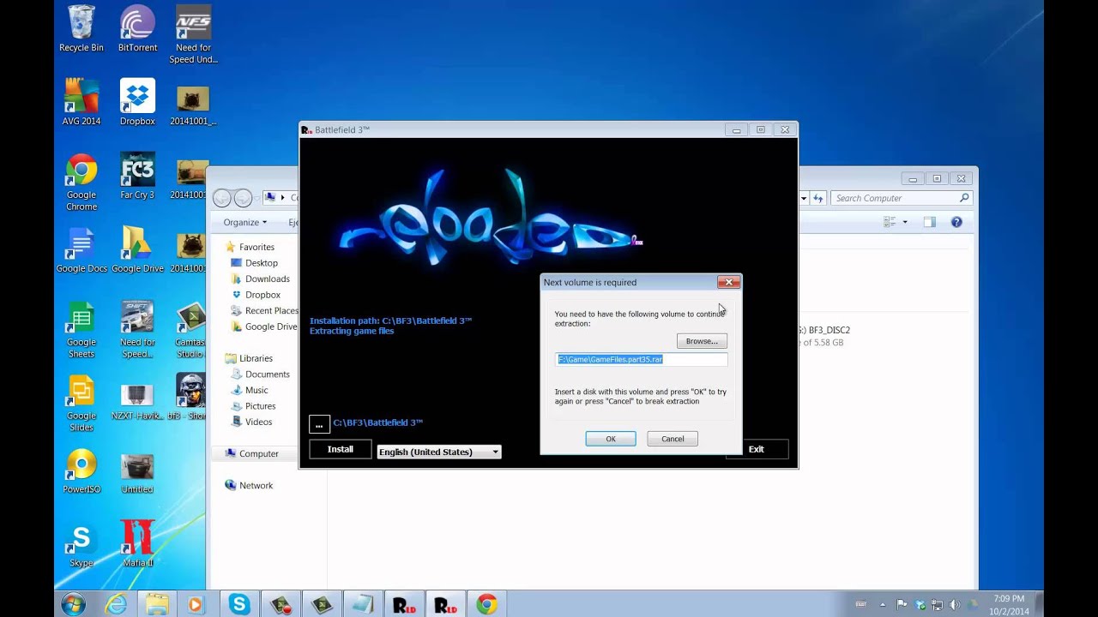Screen dimensions: 1098x617
Task: Switch to Skype on the taskbar
Action: tap(239, 604)
